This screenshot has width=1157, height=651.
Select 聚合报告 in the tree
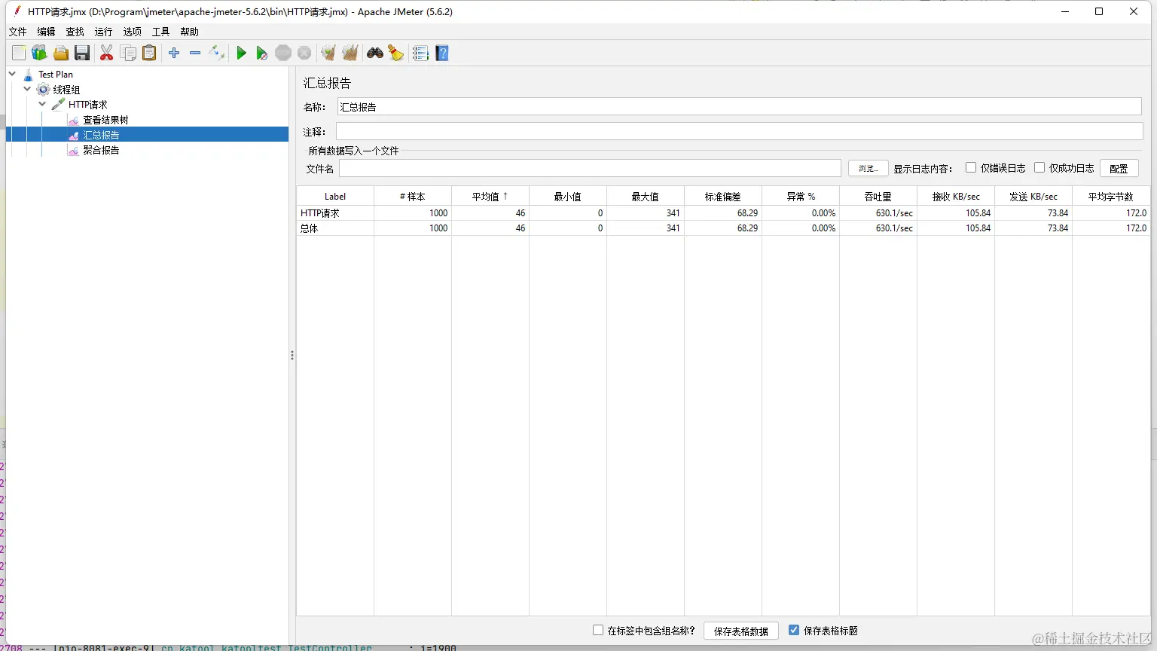click(x=101, y=150)
